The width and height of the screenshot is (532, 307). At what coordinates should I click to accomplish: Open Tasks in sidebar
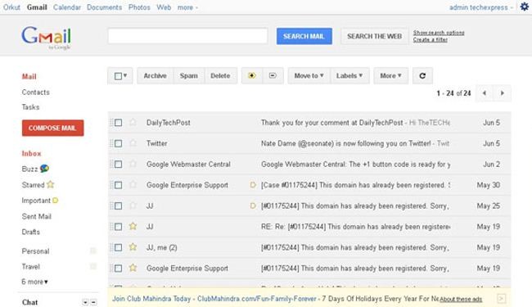30,107
